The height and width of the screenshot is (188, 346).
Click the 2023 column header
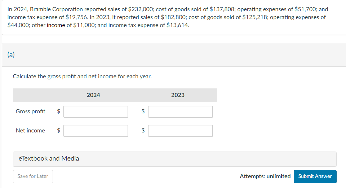point(178,95)
